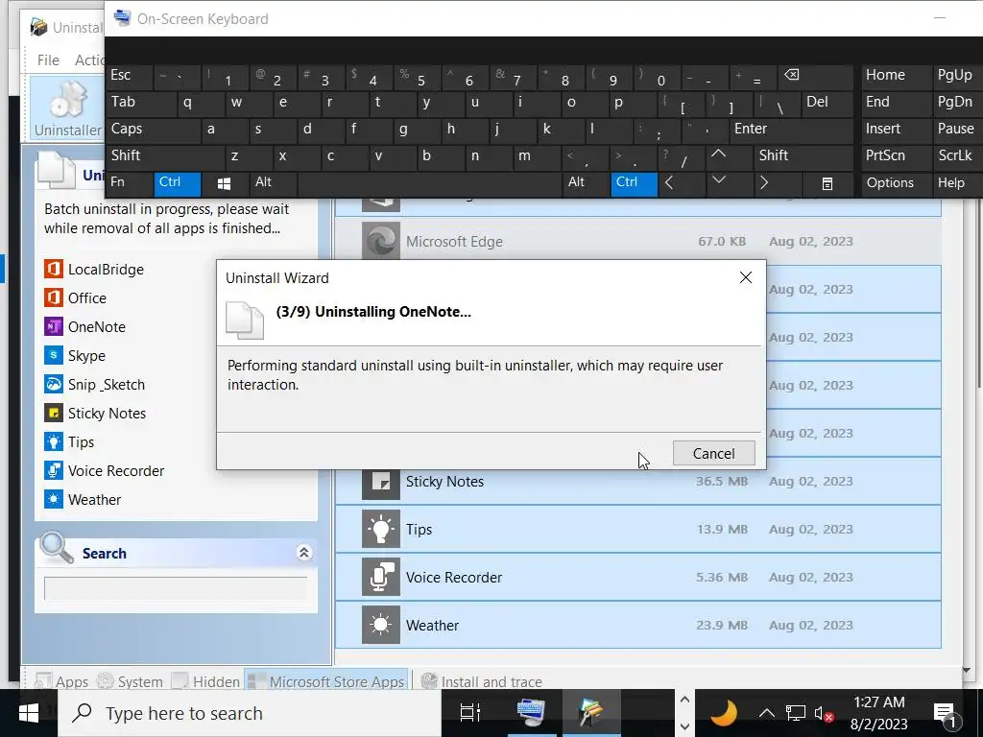
Task: Toggle the right Ctrl key on the keyboard
Action: click(x=634, y=183)
